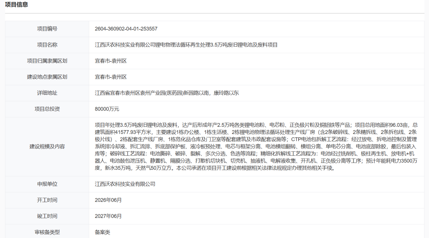Click 江西沃农科技实业有限公司 in the 申报单位 row

125,184
